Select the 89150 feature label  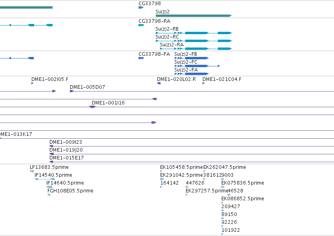[229, 215]
